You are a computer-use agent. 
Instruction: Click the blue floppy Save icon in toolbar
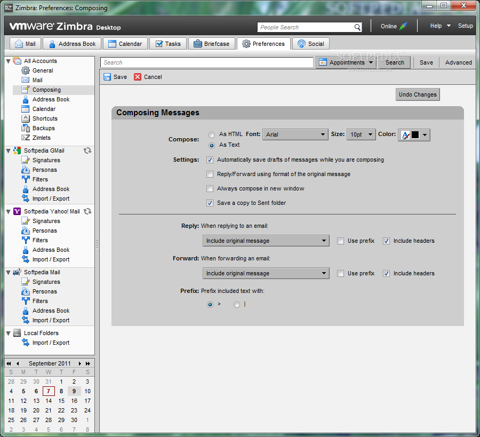pos(107,77)
